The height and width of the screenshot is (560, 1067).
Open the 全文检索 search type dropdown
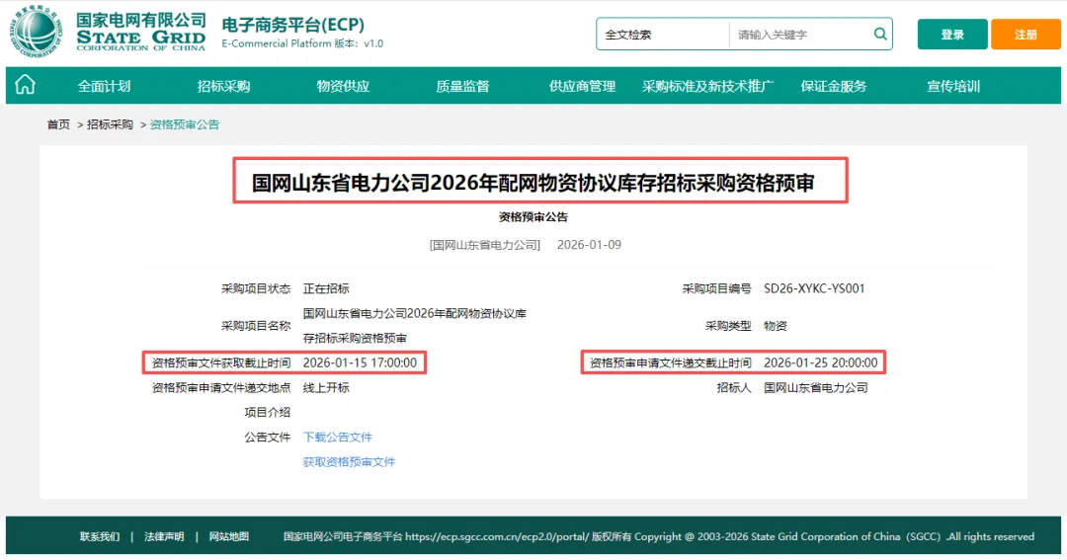[x=662, y=34]
